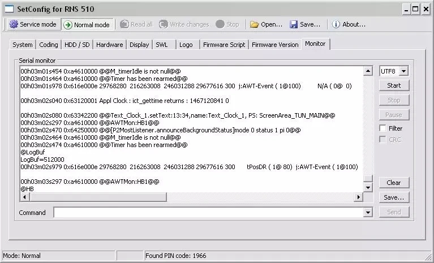The height and width of the screenshot is (263, 434).
Task: Save the monitor log with Save...
Action: coord(394,197)
